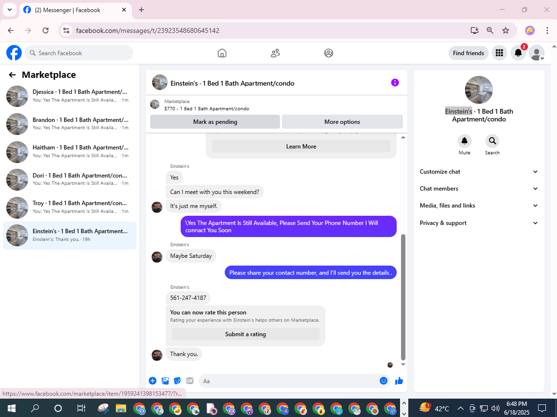
Task: Open Task View on taskbar
Action: pos(81,408)
